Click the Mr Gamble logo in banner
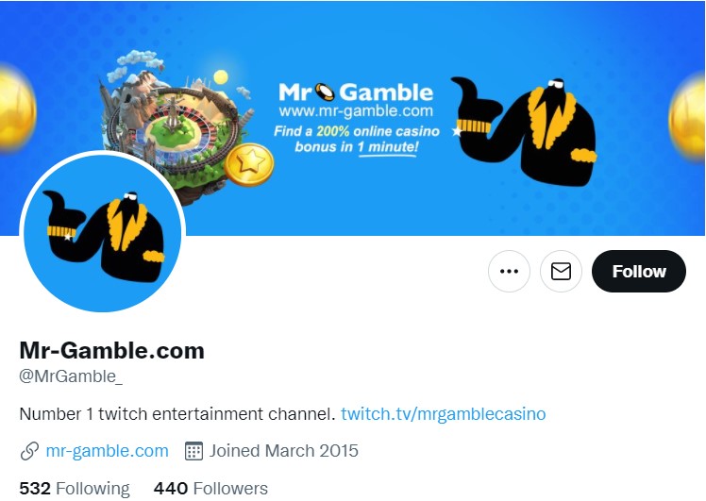Screen dimensions: 706x501 (356, 92)
